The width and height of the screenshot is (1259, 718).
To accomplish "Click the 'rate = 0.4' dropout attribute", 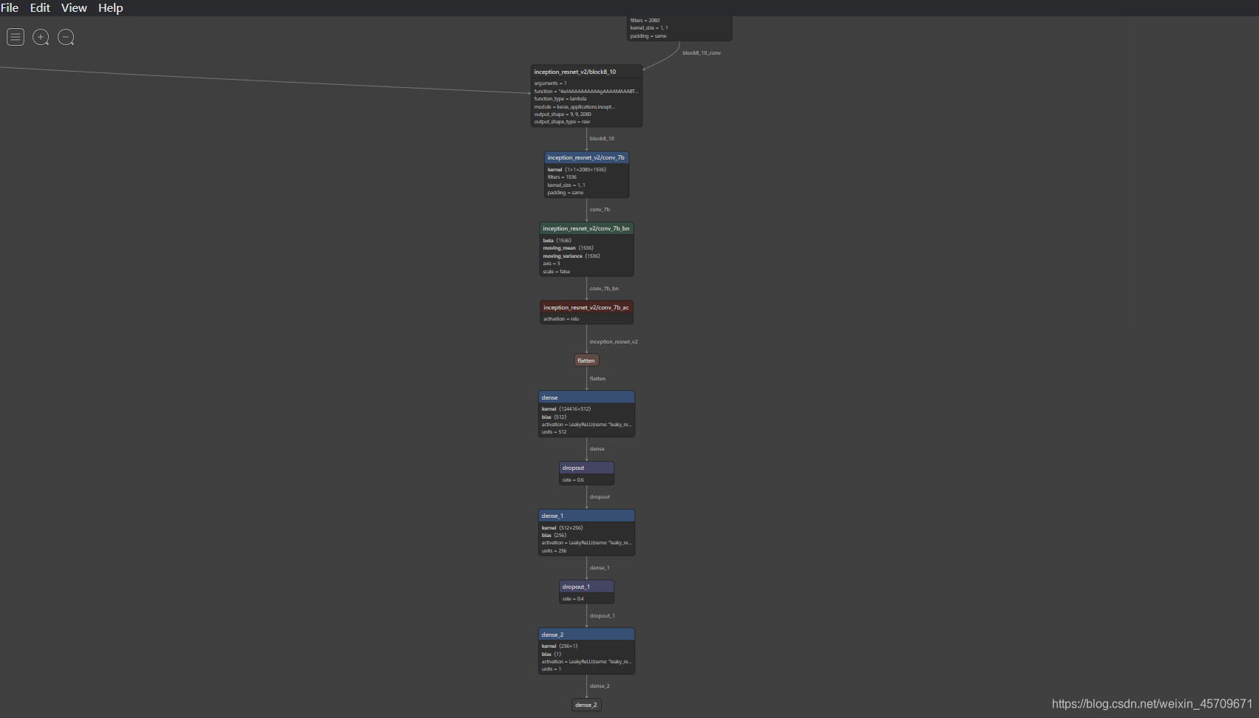I will 573,599.
